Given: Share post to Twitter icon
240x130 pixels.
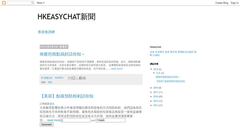Looking at the screenshot, I should (77, 78).
